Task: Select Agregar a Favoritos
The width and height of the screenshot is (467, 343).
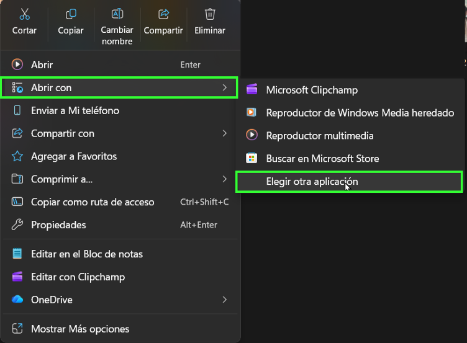Action: point(120,156)
